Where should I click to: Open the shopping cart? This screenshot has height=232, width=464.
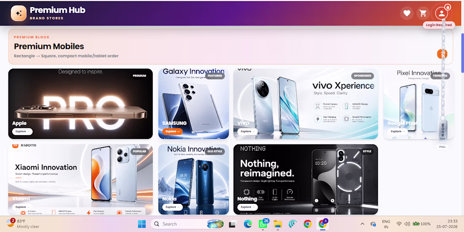pyautogui.click(x=423, y=13)
